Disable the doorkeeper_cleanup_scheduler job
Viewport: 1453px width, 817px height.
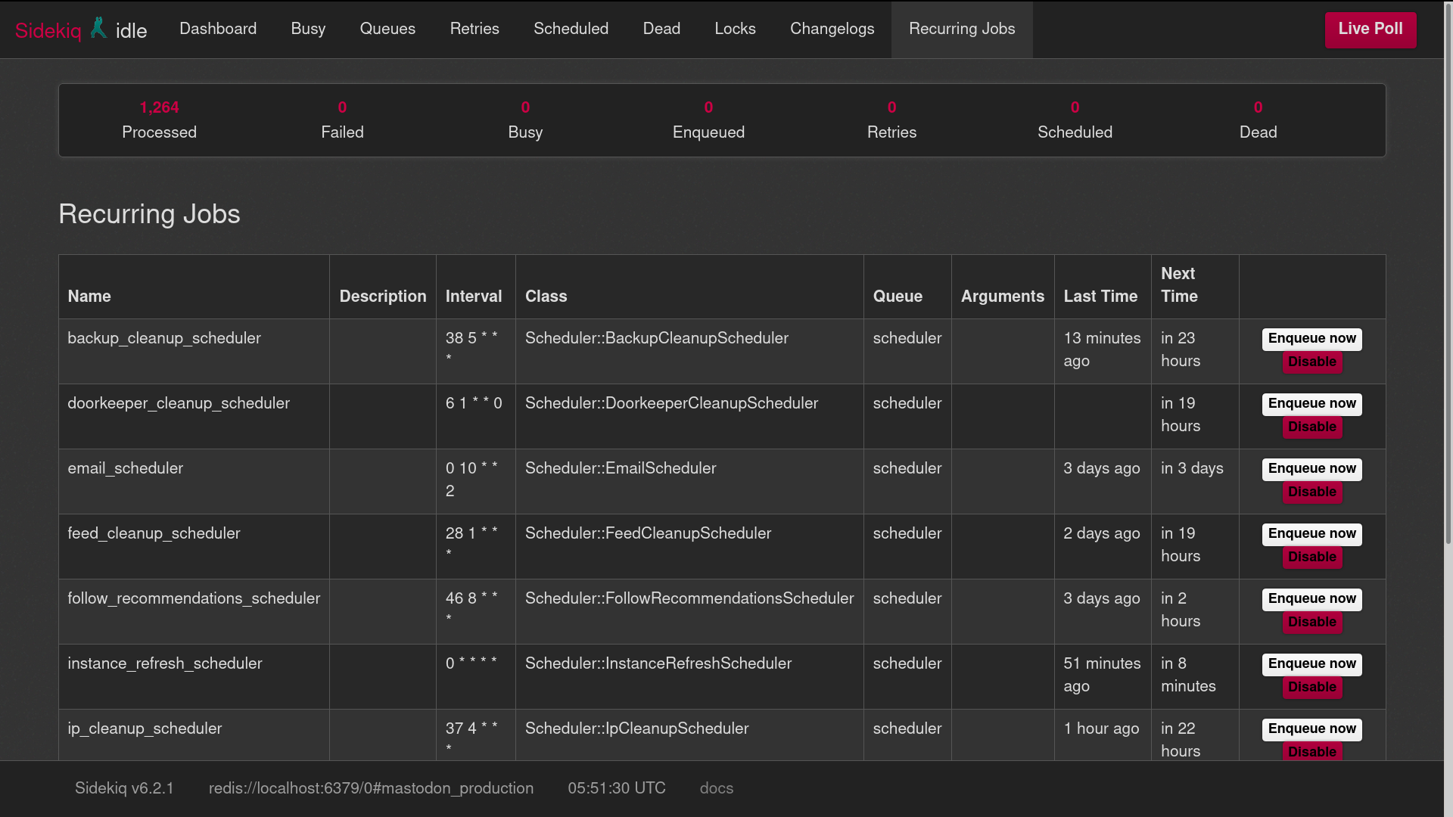point(1311,427)
